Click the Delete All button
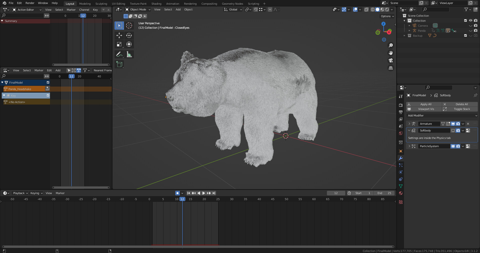This screenshot has width=480, height=253. click(460, 104)
